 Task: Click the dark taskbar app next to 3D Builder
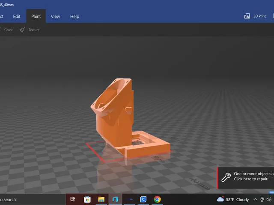tap(129, 199)
